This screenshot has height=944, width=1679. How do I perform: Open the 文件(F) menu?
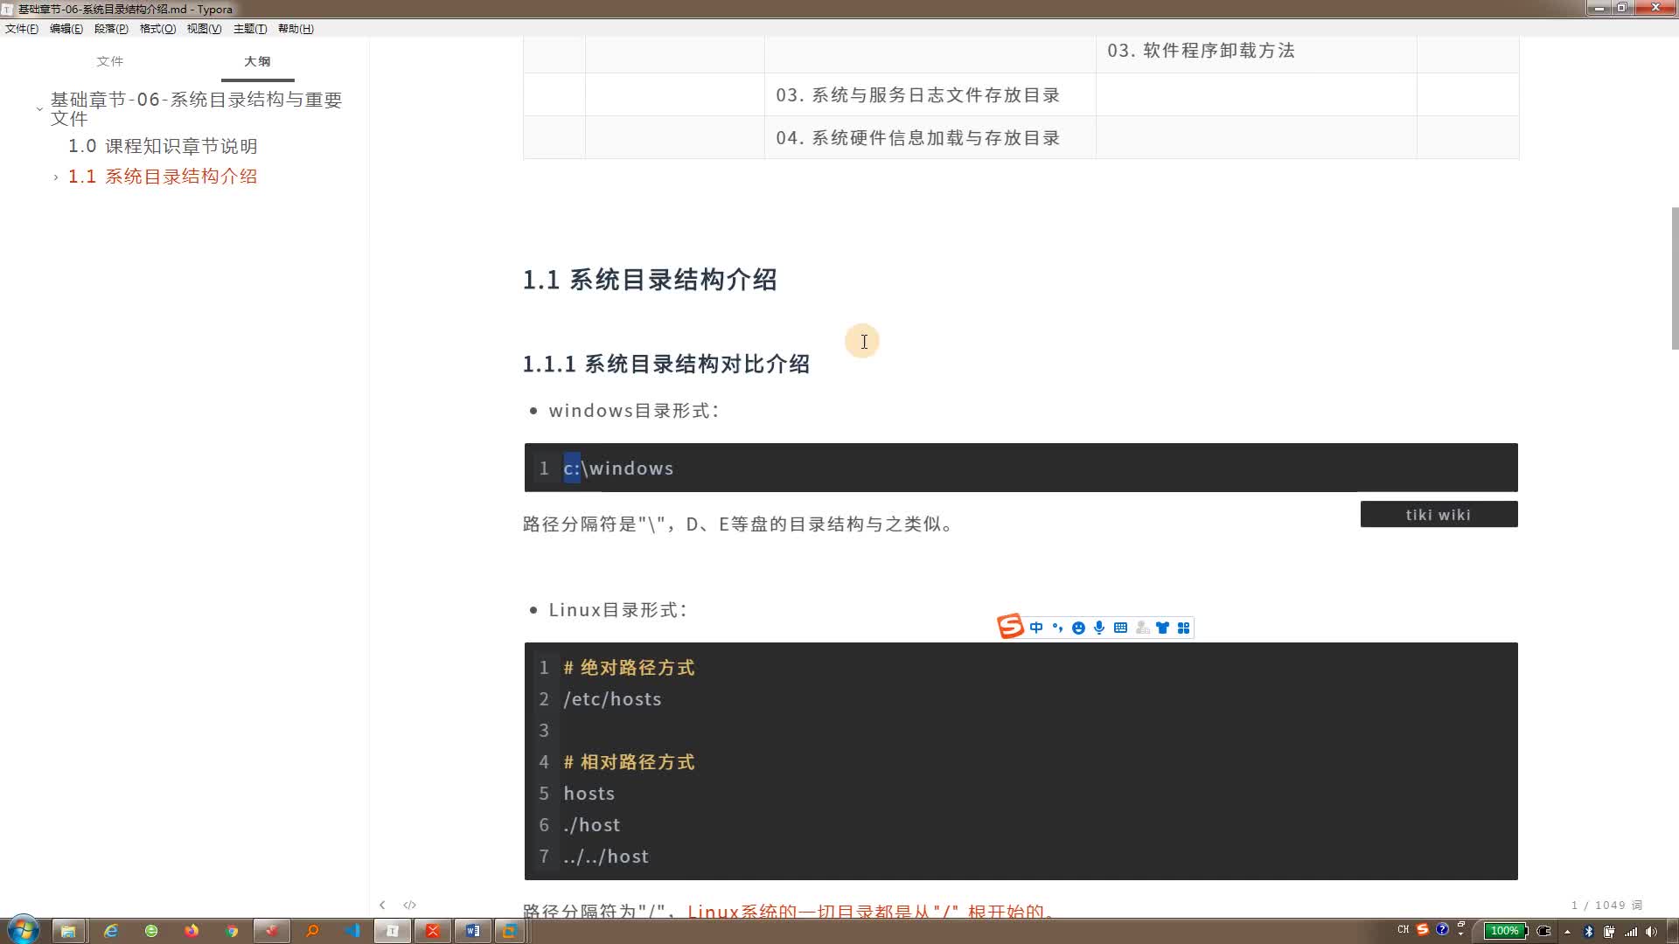(22, 29)
